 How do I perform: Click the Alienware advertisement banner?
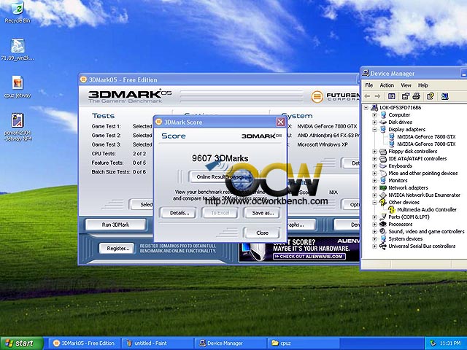[299, 249]
